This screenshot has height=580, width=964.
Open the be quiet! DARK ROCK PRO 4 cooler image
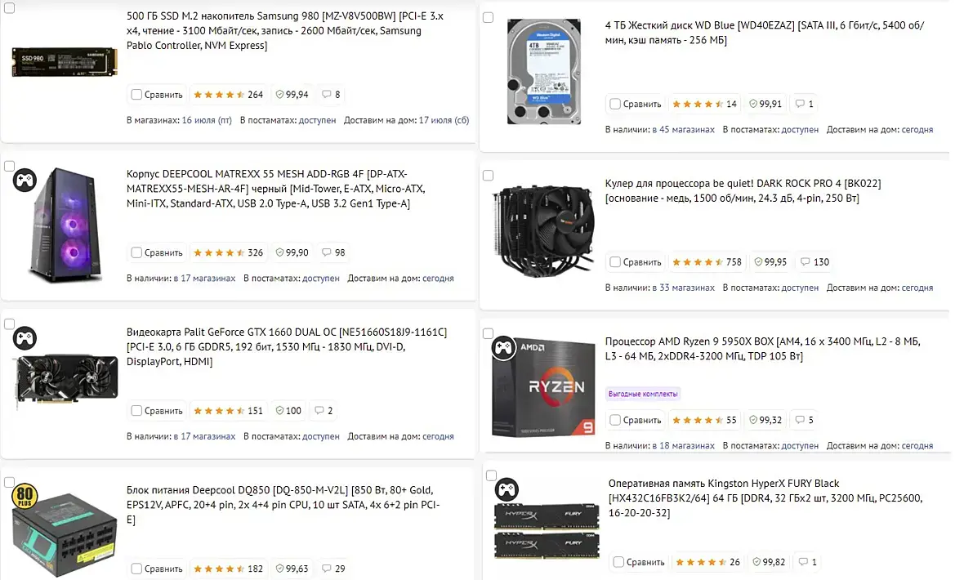[543, 229]
